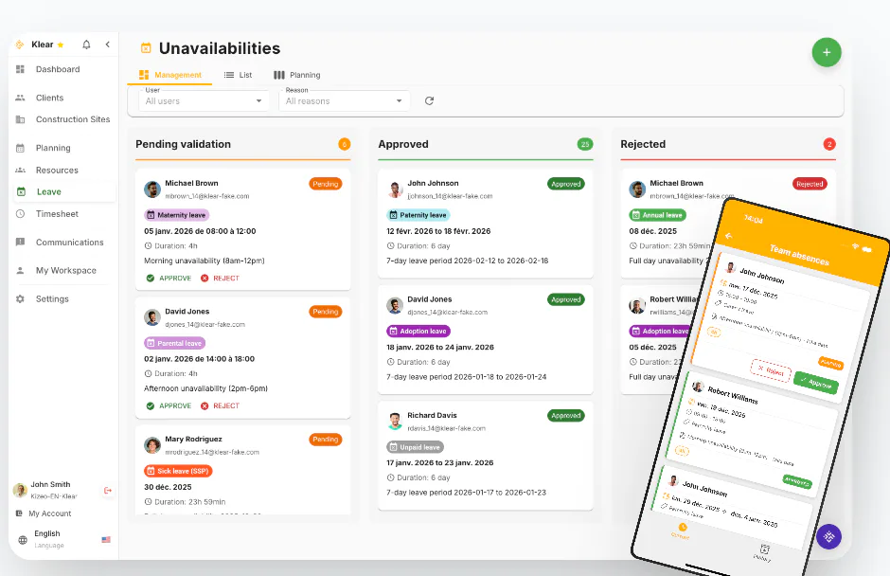Open the Dashboard icon in the sidebar
Screen dimensions: 890x576
point(21,69)
